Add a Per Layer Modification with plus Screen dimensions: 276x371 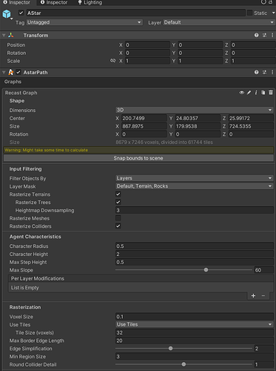(253, 296)
